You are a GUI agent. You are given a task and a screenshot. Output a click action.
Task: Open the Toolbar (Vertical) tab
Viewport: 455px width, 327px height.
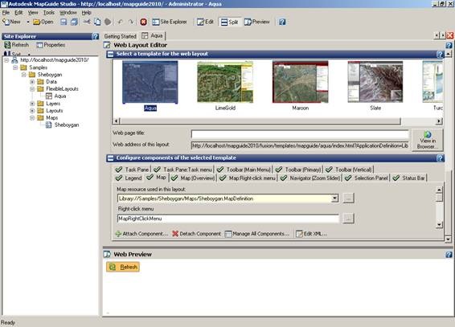349,170
